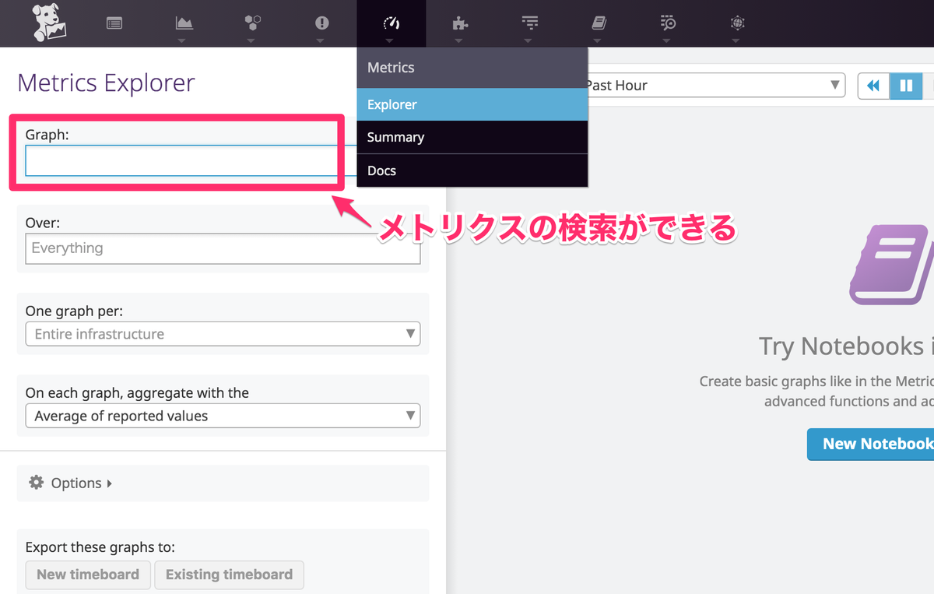
Task: Click the rewind time button
Action: pos(873,86)
